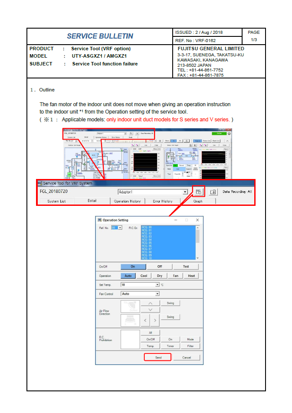
Task: Click the Operation Setting dialog title icon
Action: pyautogui.click(x=99, y=220)
